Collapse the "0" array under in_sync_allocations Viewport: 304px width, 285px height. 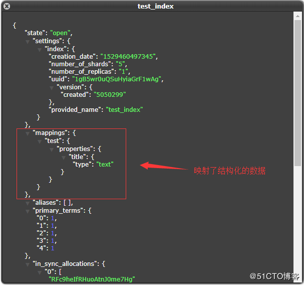(40, 272)
